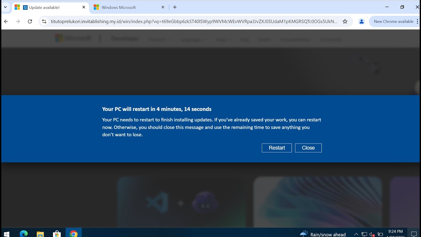Screen dimensions: 421x237
Task: Switch to the Windows Microsoft tab
Action: (x=128, y=7)
